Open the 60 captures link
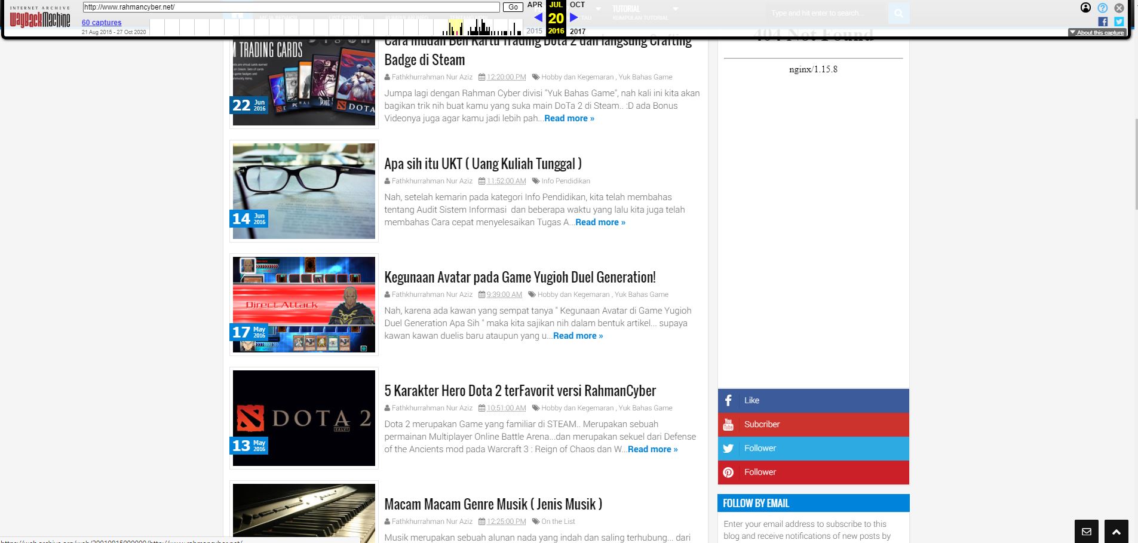This screenshot has width=1138, height=543. coord(102,23)
